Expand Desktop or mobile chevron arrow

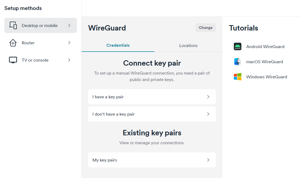tap(69, 25)
